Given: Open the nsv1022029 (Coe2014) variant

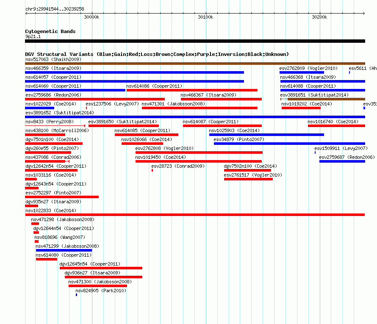Looking at the screenshot, I should click(x=40, y=108).
